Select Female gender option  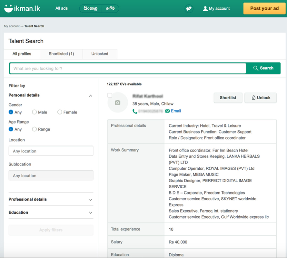pos(60,112)
